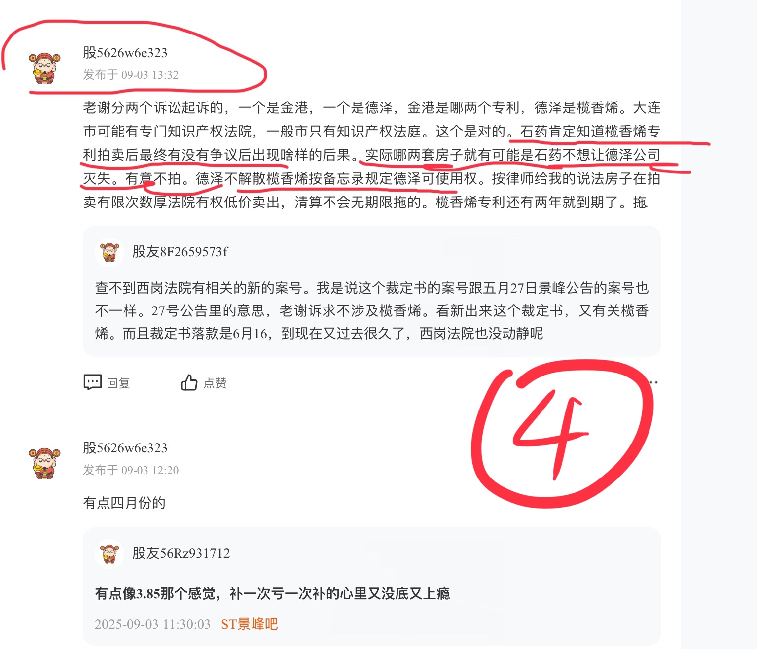Image resolution: width=757 pixels, height=649 pixels.
Task: Open avatar of 09-03 13:32 poster
Action: 44,67
